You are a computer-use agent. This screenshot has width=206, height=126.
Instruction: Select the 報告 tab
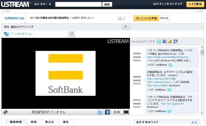pos(66,122)
